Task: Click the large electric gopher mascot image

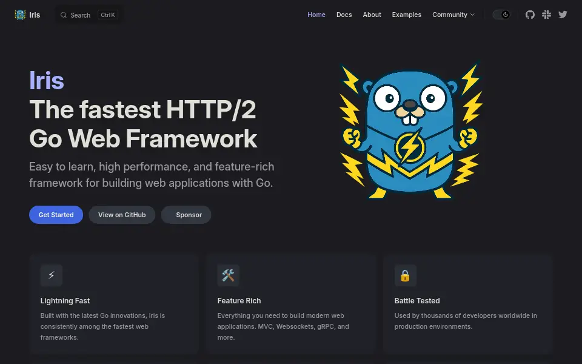Action: [x=410, y=131]
